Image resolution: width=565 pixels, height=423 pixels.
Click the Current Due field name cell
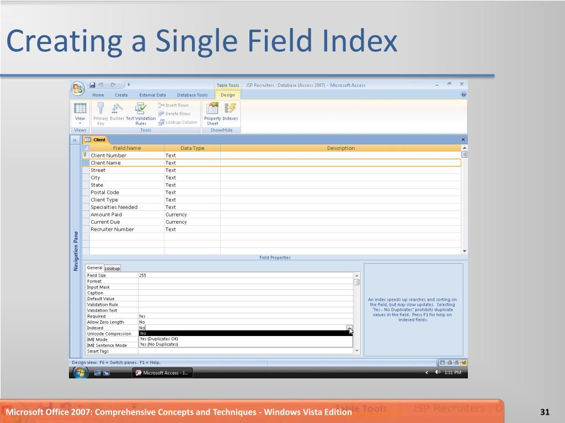[x=126, y=222]
